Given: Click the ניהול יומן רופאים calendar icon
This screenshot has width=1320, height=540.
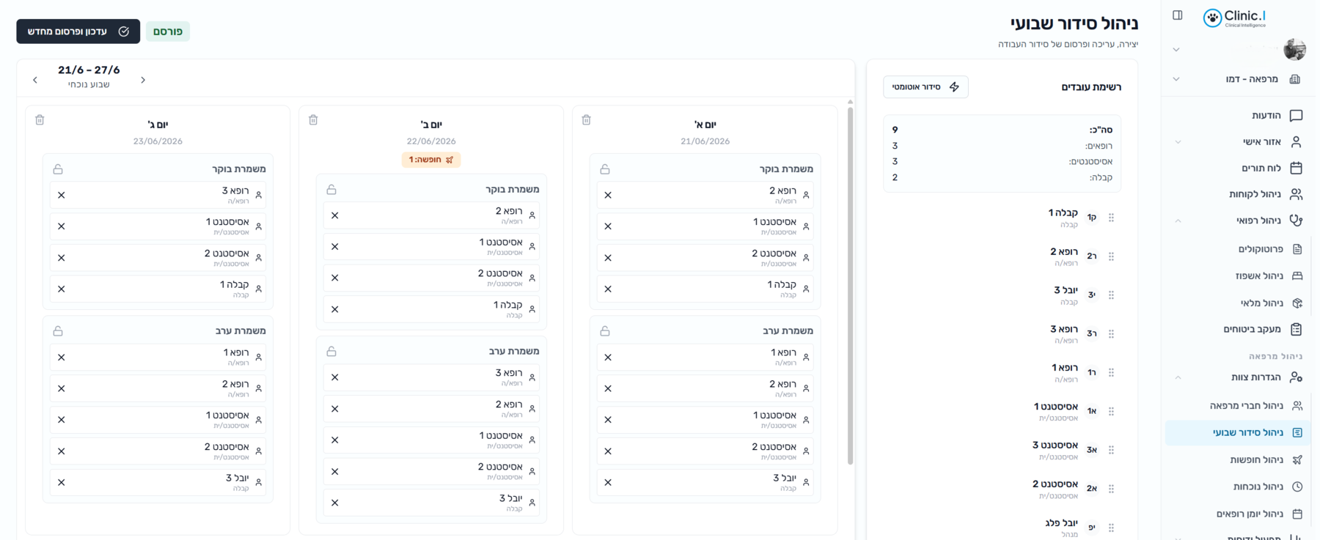Looking at the screenshot, I should click(1297, 514).
